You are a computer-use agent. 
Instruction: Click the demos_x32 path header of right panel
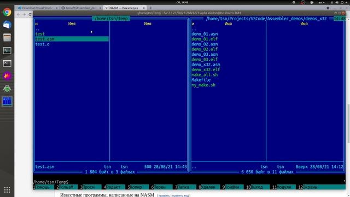coord(266,19)
